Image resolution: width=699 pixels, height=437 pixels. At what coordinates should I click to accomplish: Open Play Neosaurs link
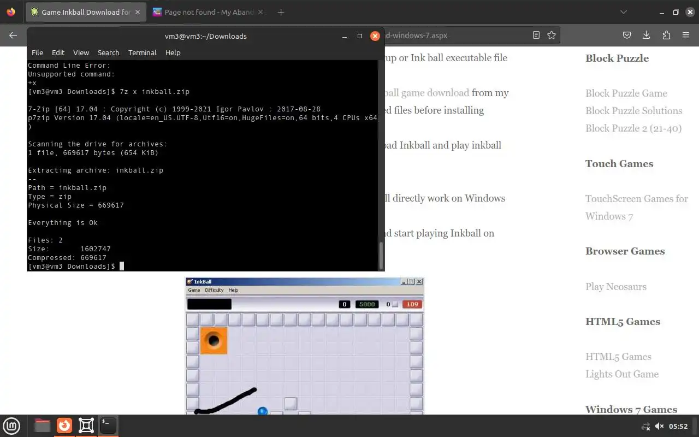(x=616, y=287)
